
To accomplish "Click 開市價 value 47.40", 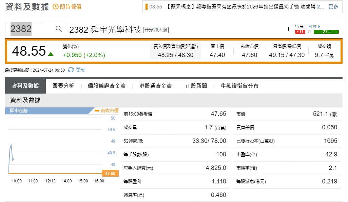I will (217, 55).
